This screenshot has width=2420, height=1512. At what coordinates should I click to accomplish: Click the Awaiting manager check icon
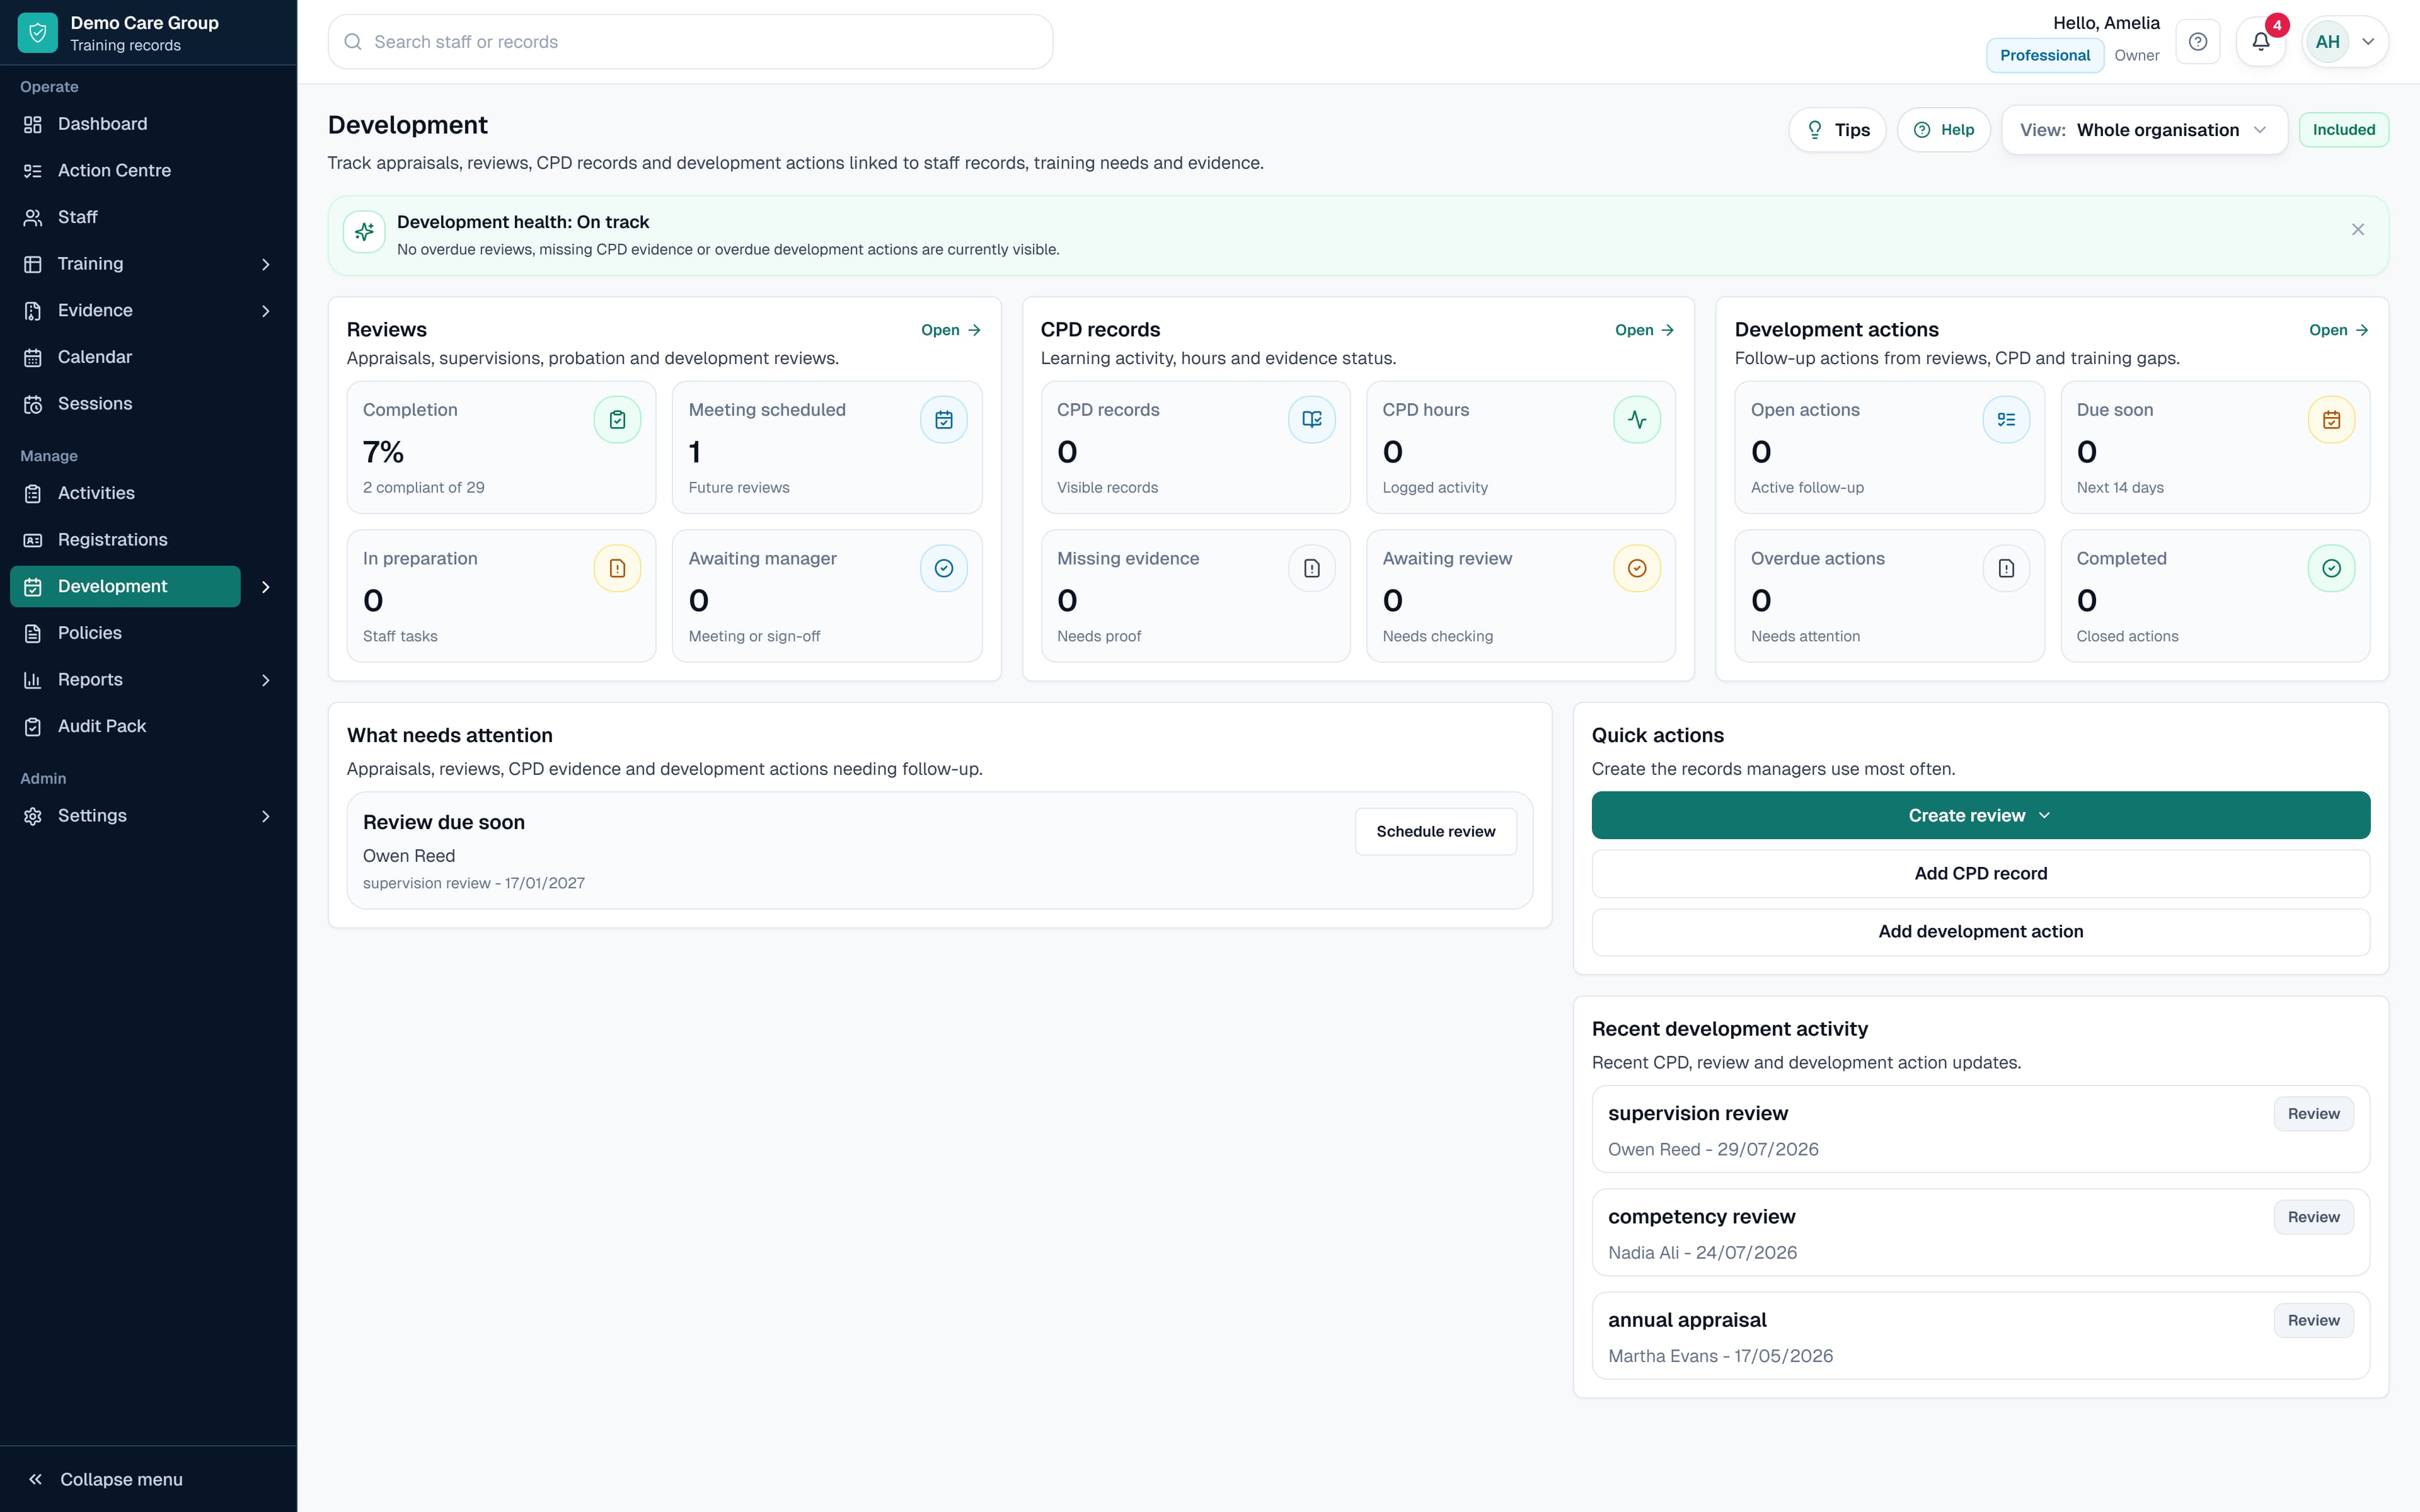(x=943, y=568)
